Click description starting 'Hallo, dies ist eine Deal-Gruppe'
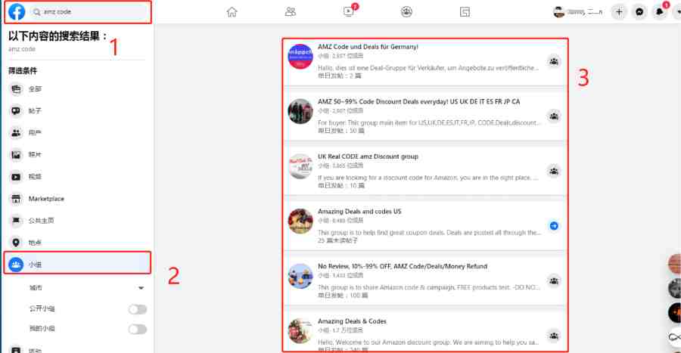The width and height of the screenshot is (681, 353). [x=429, y=68]
